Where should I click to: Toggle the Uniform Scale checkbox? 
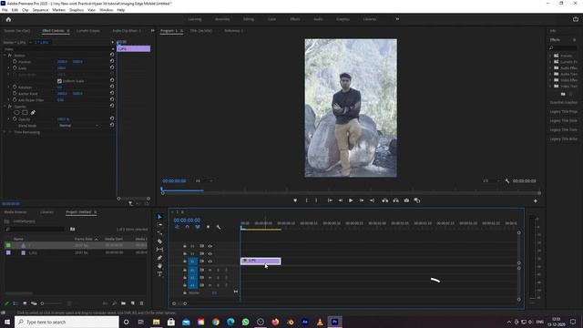[x=59, y=81]
